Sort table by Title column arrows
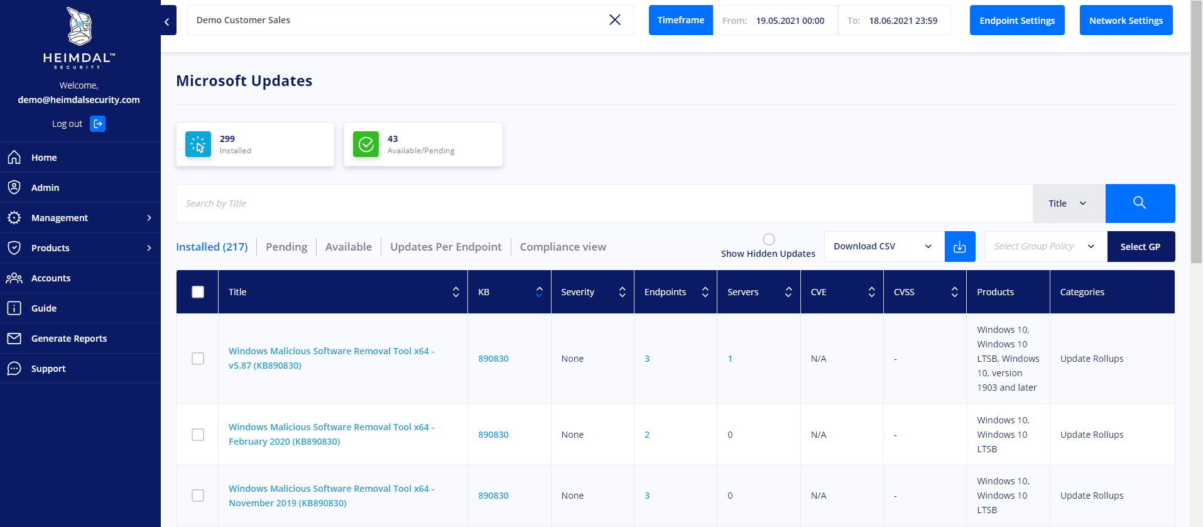The image size is (1203, 527). pos(456,292)
